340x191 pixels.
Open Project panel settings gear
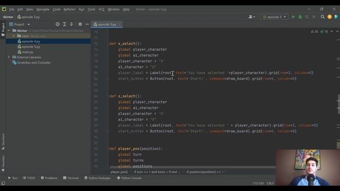[80, 24]
